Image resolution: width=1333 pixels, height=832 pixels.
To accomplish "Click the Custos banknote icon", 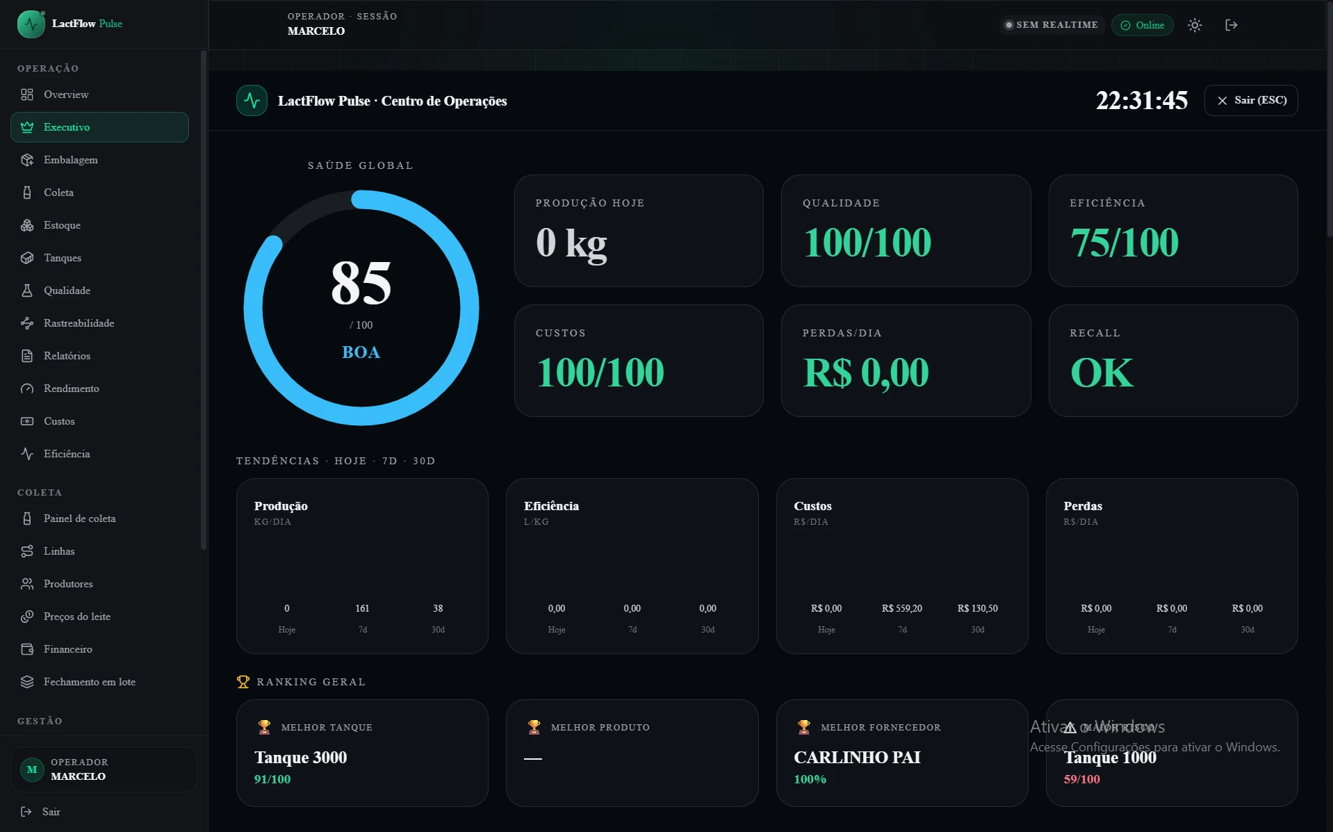I will click(27, 421).
